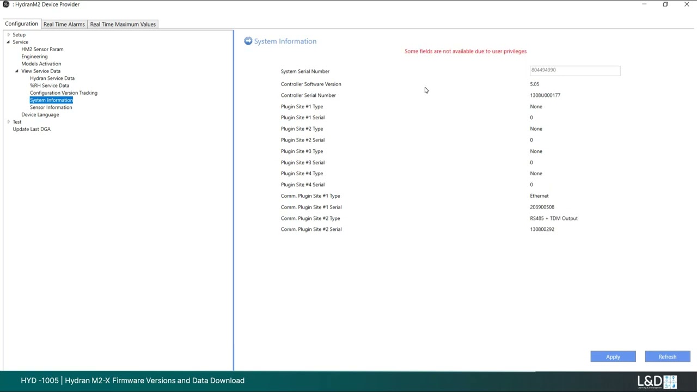Select HM2 Sensor Param in tree

(x=42, y=49)
